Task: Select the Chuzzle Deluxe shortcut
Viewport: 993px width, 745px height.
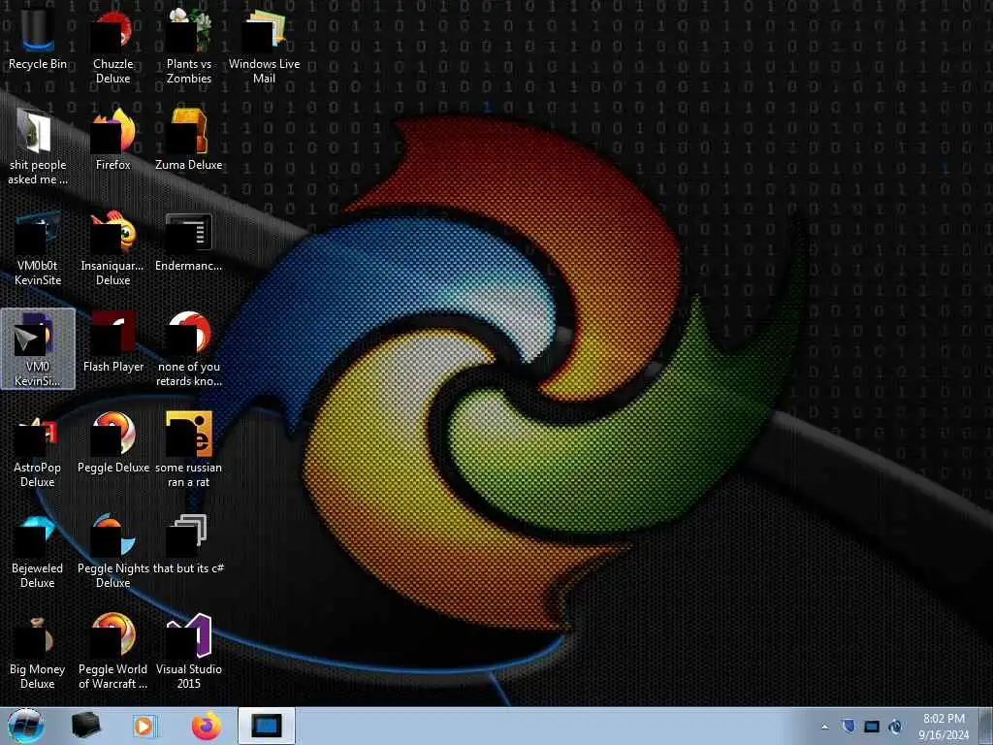Action: [112, 46]
